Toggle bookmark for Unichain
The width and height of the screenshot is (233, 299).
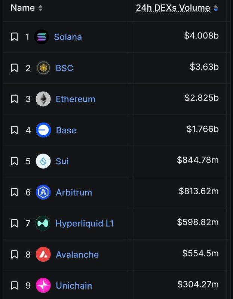click(14, 286)
